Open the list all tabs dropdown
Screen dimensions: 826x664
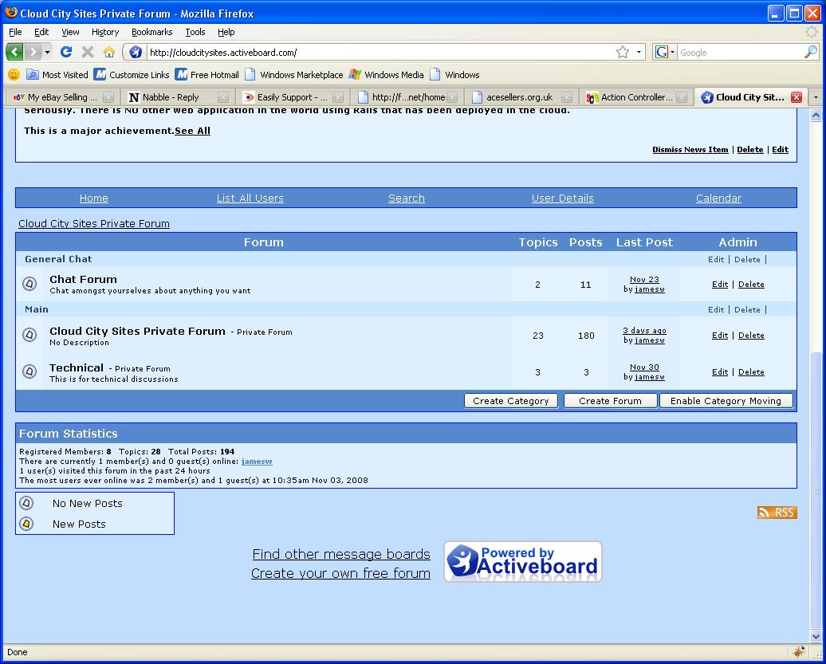(815, 97)
